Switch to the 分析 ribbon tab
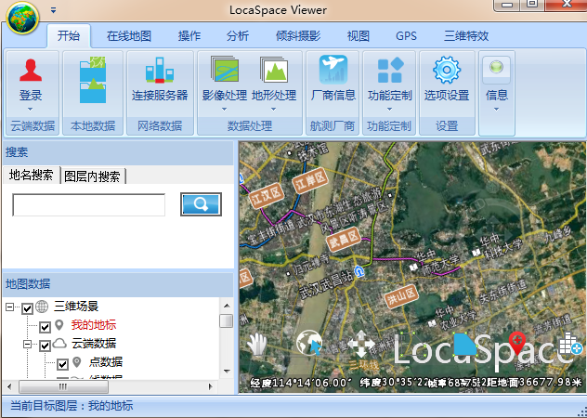The width and height of the screenshot is (587, 418). (238, 36)
